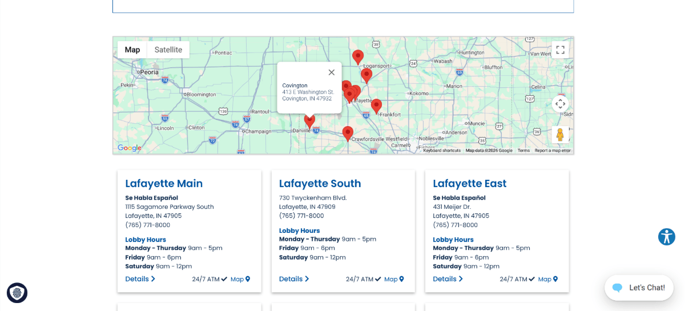Open fingerprint privacy settings icon
Image resolution: width=685 pixels, height=311 pixels.
tap(17, 293)
